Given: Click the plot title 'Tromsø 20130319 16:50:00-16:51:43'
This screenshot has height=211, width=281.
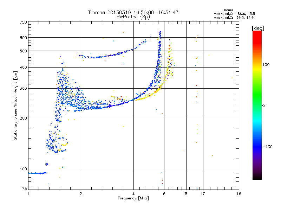Looking at the screenshot, I should pos(133,12).
